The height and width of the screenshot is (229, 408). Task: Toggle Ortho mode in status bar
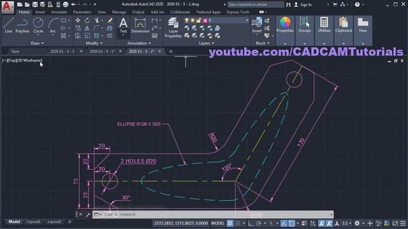[251, 223]
